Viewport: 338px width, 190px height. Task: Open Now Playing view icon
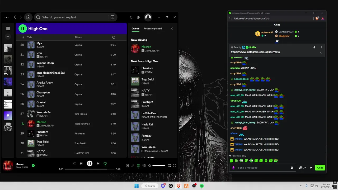(127, 166)
